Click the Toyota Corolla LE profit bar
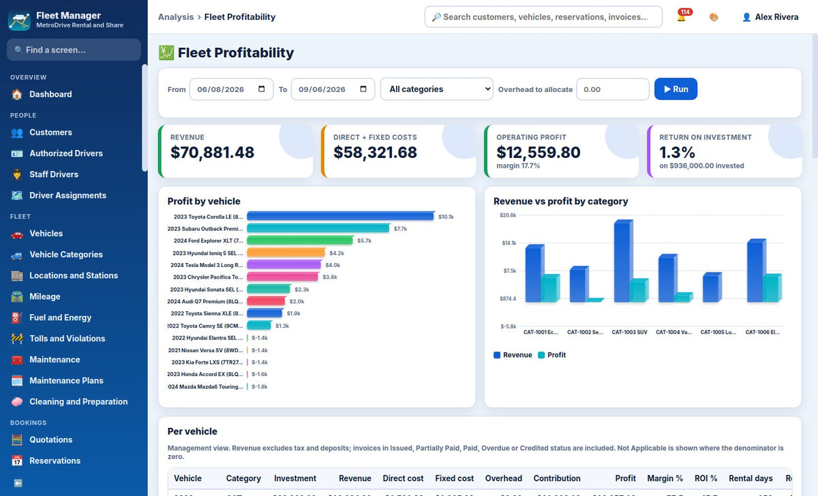818x496 pixels. (340, 217)
